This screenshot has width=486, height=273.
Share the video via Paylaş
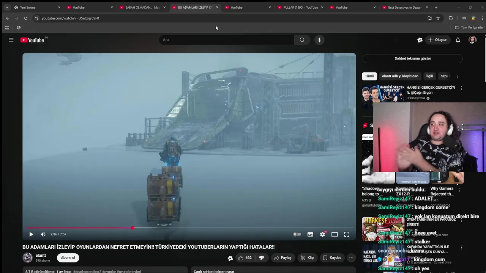click(x=283, y=258)
